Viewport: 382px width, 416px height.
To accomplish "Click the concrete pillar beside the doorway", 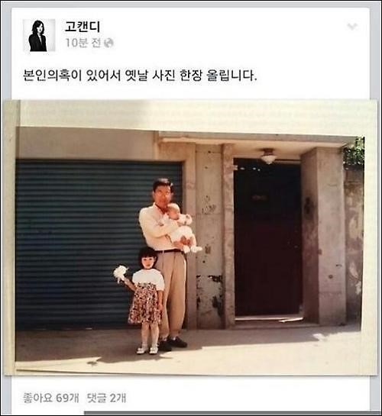I will [323, 236].
